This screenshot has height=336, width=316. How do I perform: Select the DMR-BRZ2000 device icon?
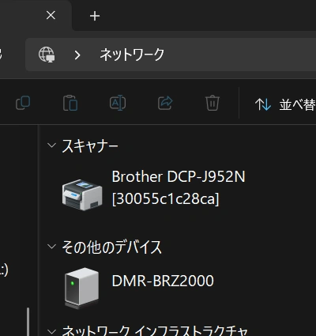tap(81, 288)
